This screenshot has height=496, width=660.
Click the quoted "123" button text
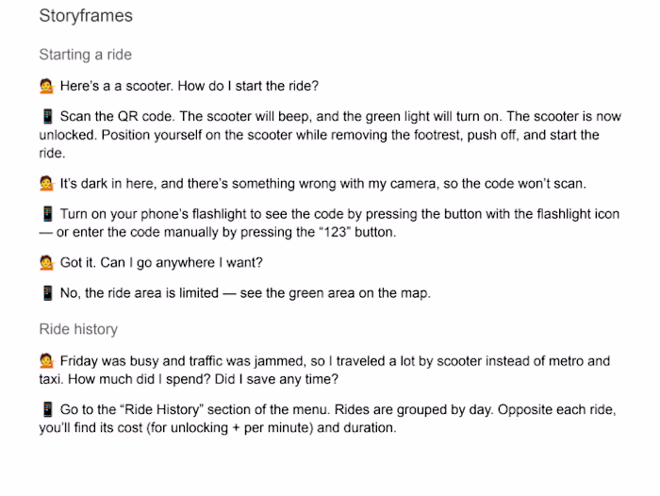[x=335, y=232]
